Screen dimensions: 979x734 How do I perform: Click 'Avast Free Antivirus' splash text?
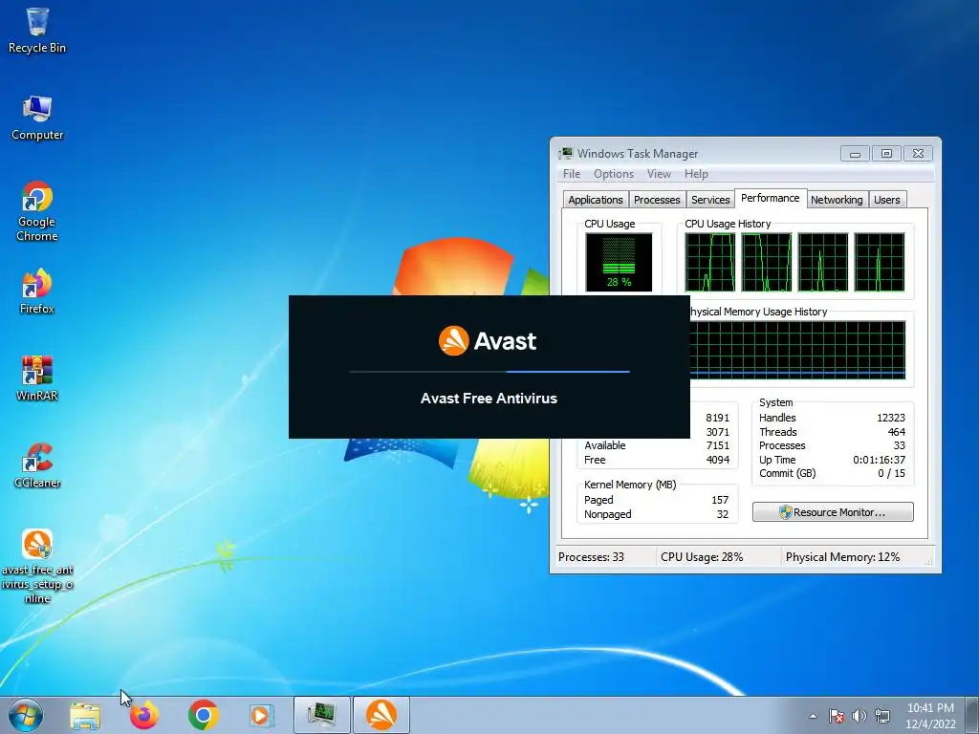coord(489,399)
